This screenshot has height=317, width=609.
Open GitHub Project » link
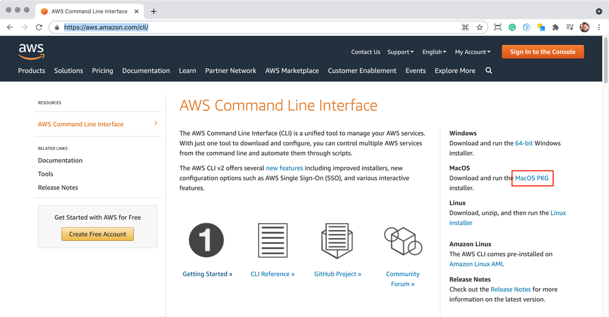(x=337, y=274)
